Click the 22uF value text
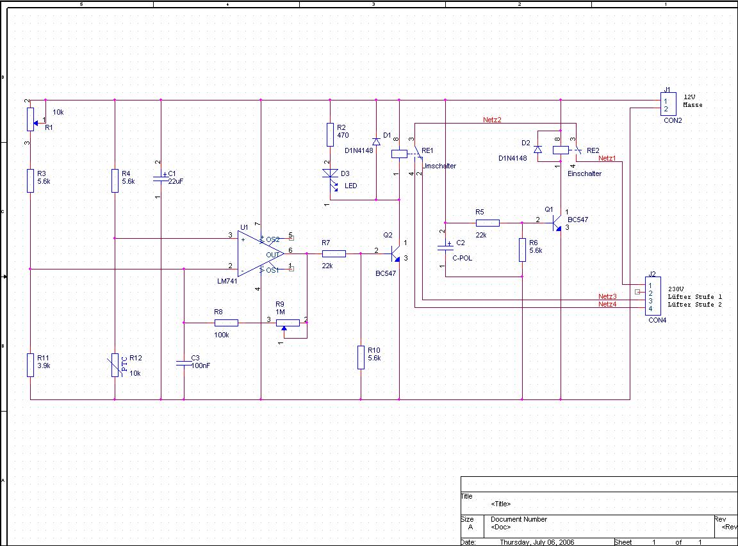Image resolution: width=738 pixels, height=546 pixels. click(176, 181)
